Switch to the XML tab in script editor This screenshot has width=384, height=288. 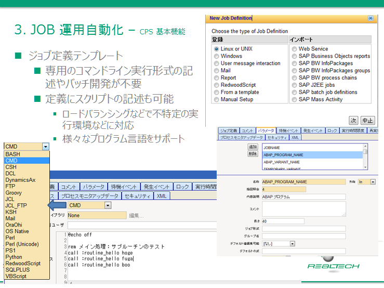(162, 196)
